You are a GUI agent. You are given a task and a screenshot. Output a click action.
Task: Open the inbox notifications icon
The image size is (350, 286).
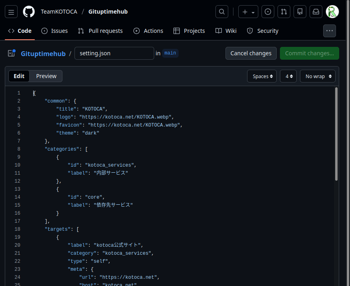pos(316,12)
